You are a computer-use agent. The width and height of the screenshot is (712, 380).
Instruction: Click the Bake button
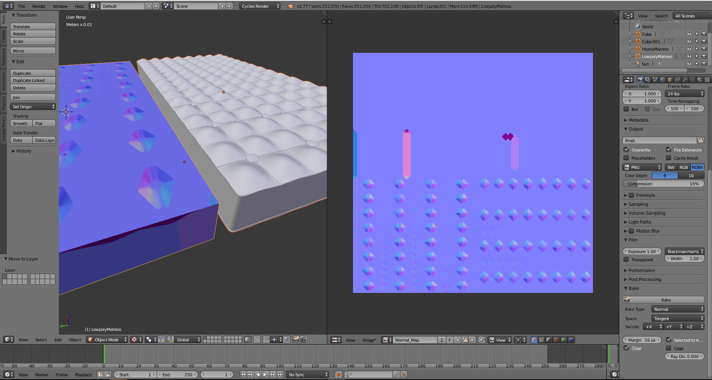[x=663, y=300]
